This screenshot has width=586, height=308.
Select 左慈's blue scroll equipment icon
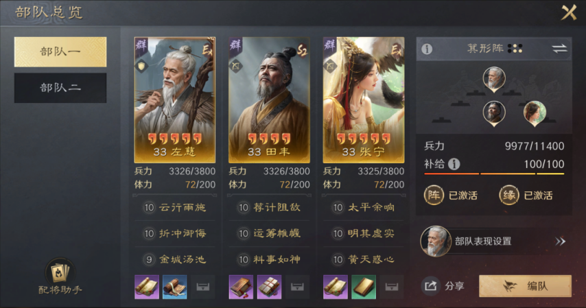tap(174, 287)
